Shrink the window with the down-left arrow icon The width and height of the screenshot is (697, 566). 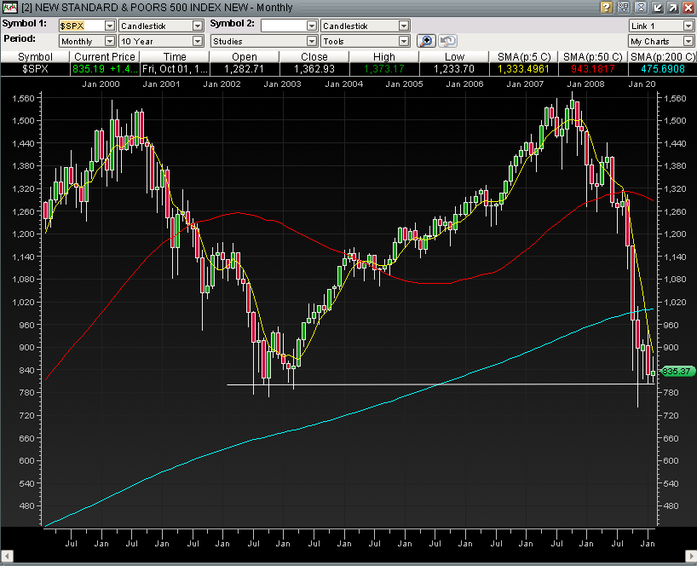656,7
